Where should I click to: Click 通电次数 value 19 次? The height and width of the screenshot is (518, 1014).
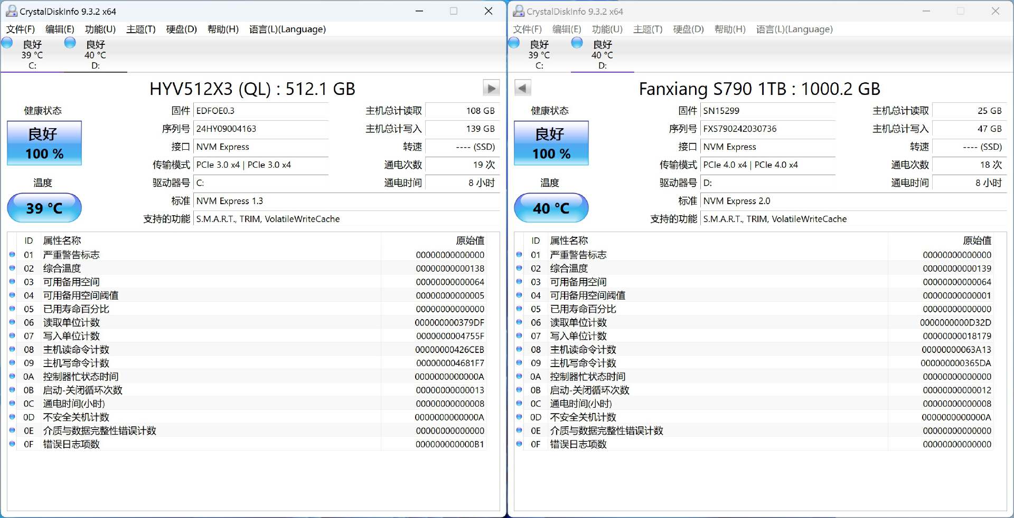(462, 165)
